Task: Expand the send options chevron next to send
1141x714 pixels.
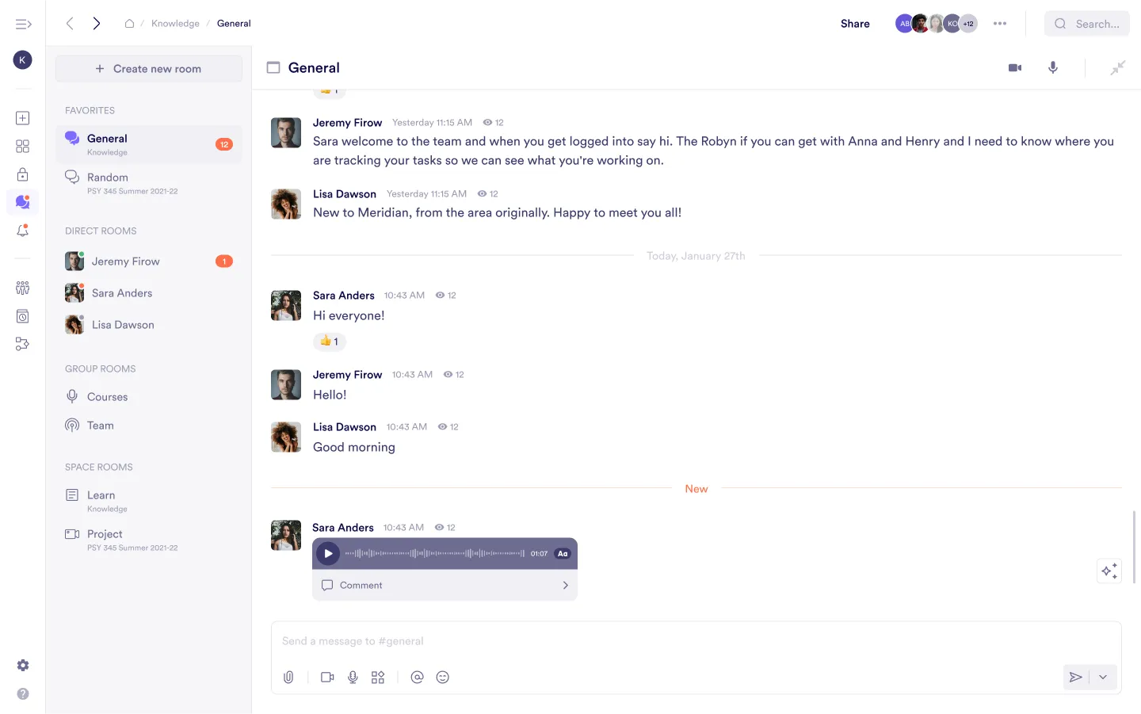Action: tap(1102, 677)
